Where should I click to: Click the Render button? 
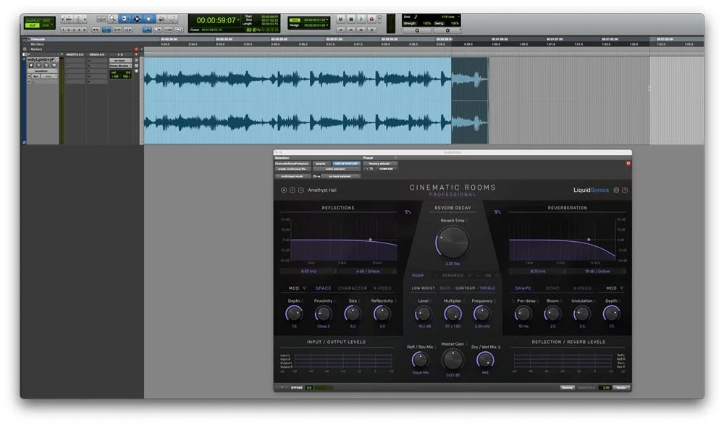(621, 387)
